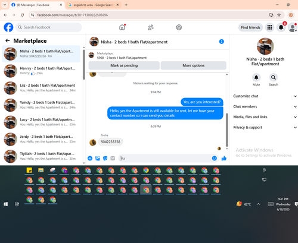298x243 pixels.
Task: Click More options button
Action: [x=194, y=65]
